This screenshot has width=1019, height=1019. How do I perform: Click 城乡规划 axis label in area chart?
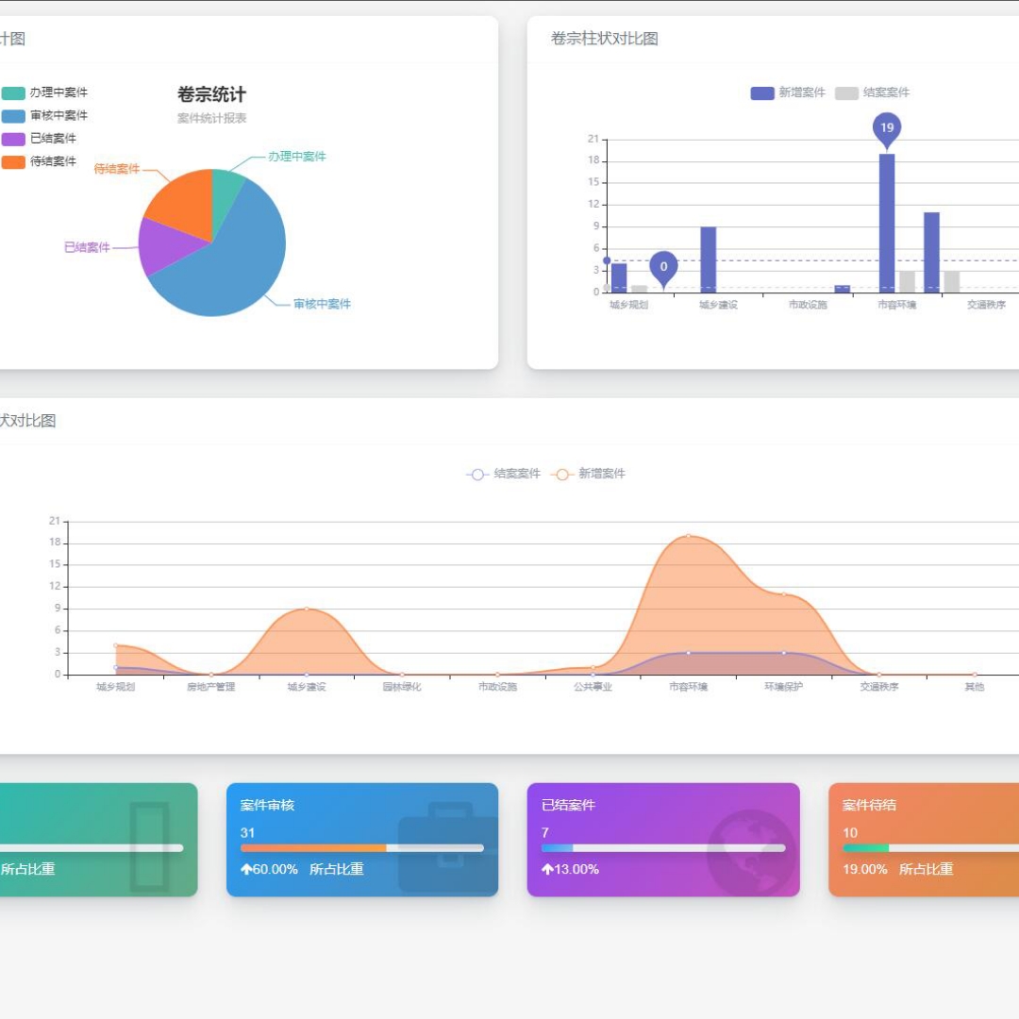(x=116, y=687)
